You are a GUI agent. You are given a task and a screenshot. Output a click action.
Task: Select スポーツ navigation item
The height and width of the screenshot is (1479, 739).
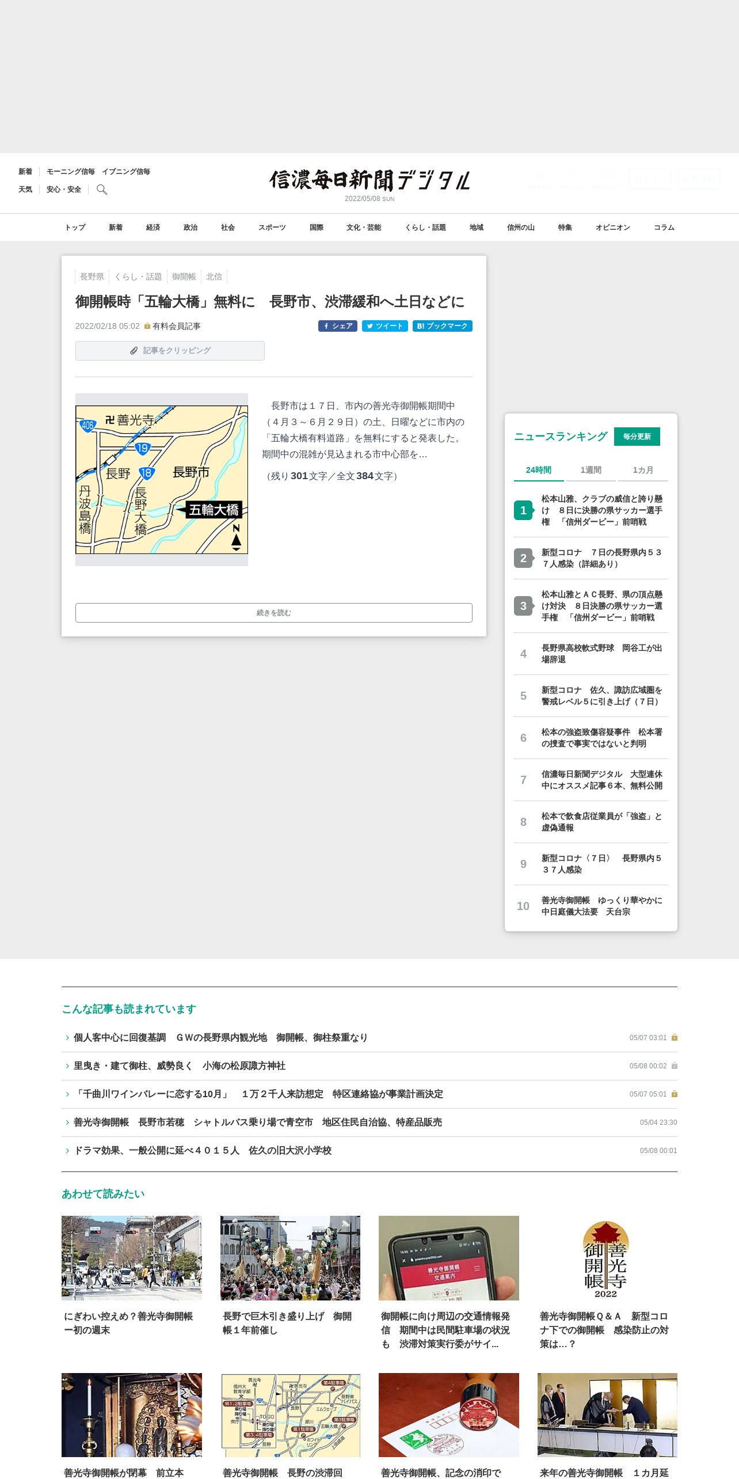pyautogui.click(x=272, y=227)
